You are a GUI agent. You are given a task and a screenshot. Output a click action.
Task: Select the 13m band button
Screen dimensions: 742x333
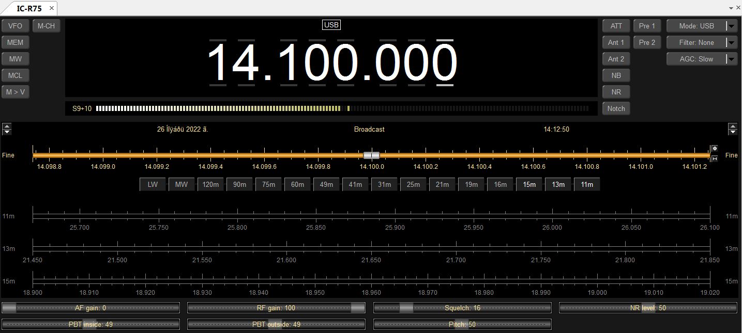pos(558,184)
